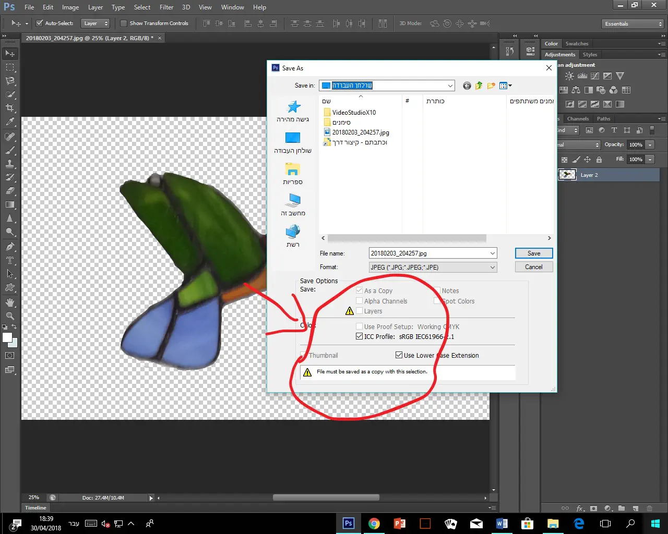Open the Format dropdown showing JPEG

(x=433, y=267)
